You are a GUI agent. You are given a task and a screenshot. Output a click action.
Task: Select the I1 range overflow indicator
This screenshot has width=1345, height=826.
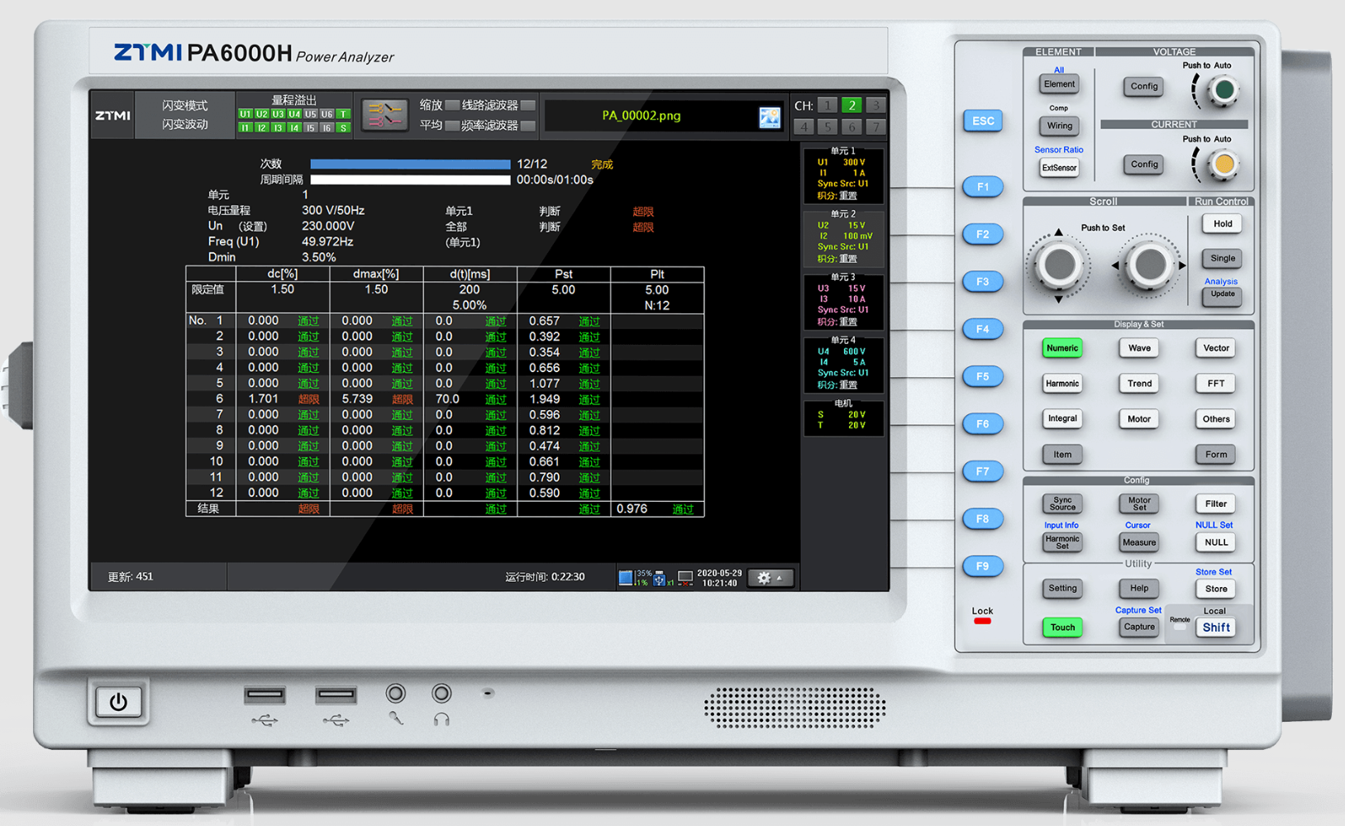pyautogui.click(x=246, y=128)
